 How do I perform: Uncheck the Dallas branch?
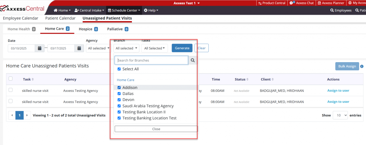point(119,94)
